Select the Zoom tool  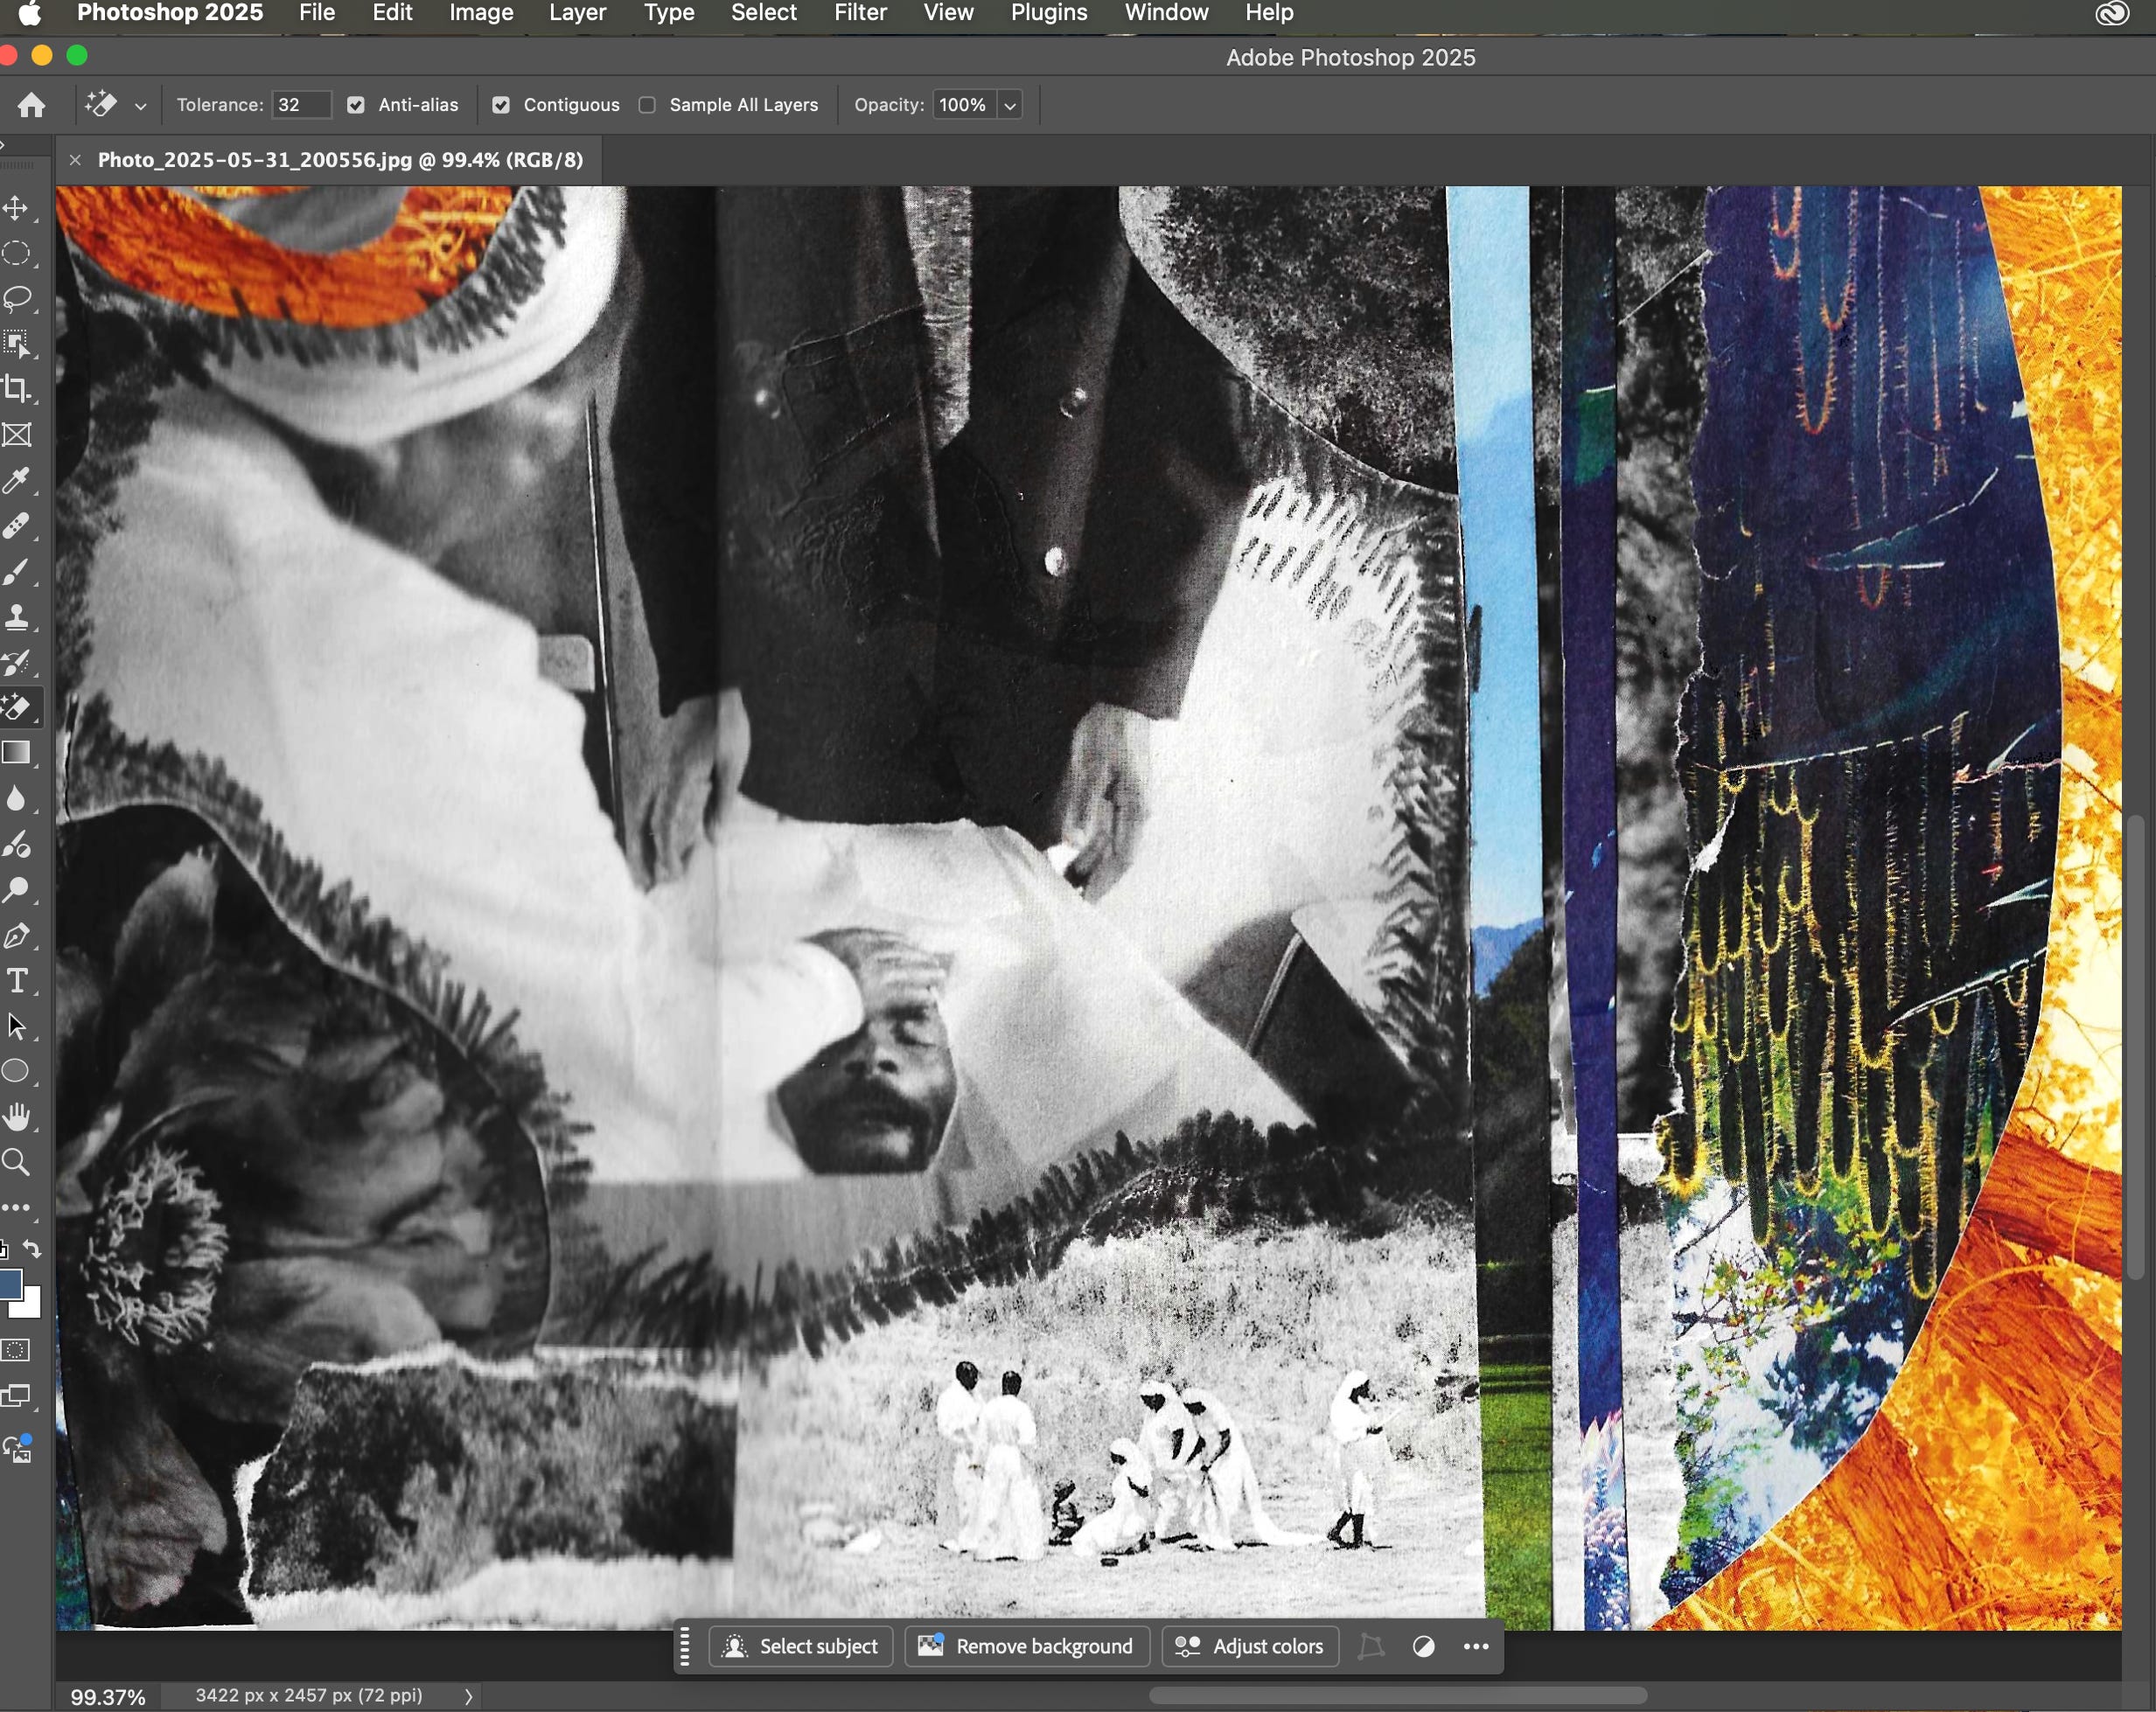click(x=16, y=1161)
